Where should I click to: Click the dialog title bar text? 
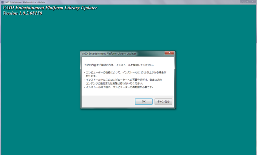(x=109, y=54)
